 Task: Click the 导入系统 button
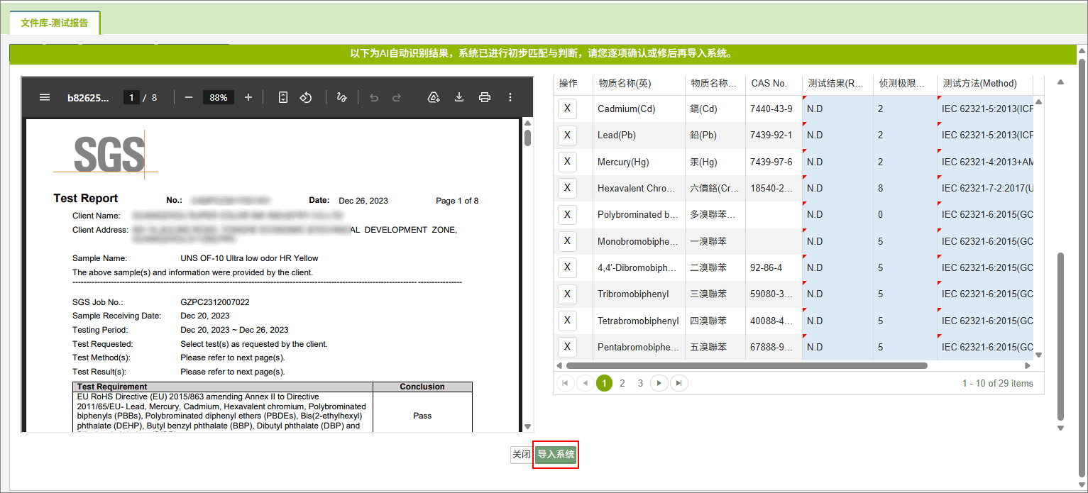point(556,455)
